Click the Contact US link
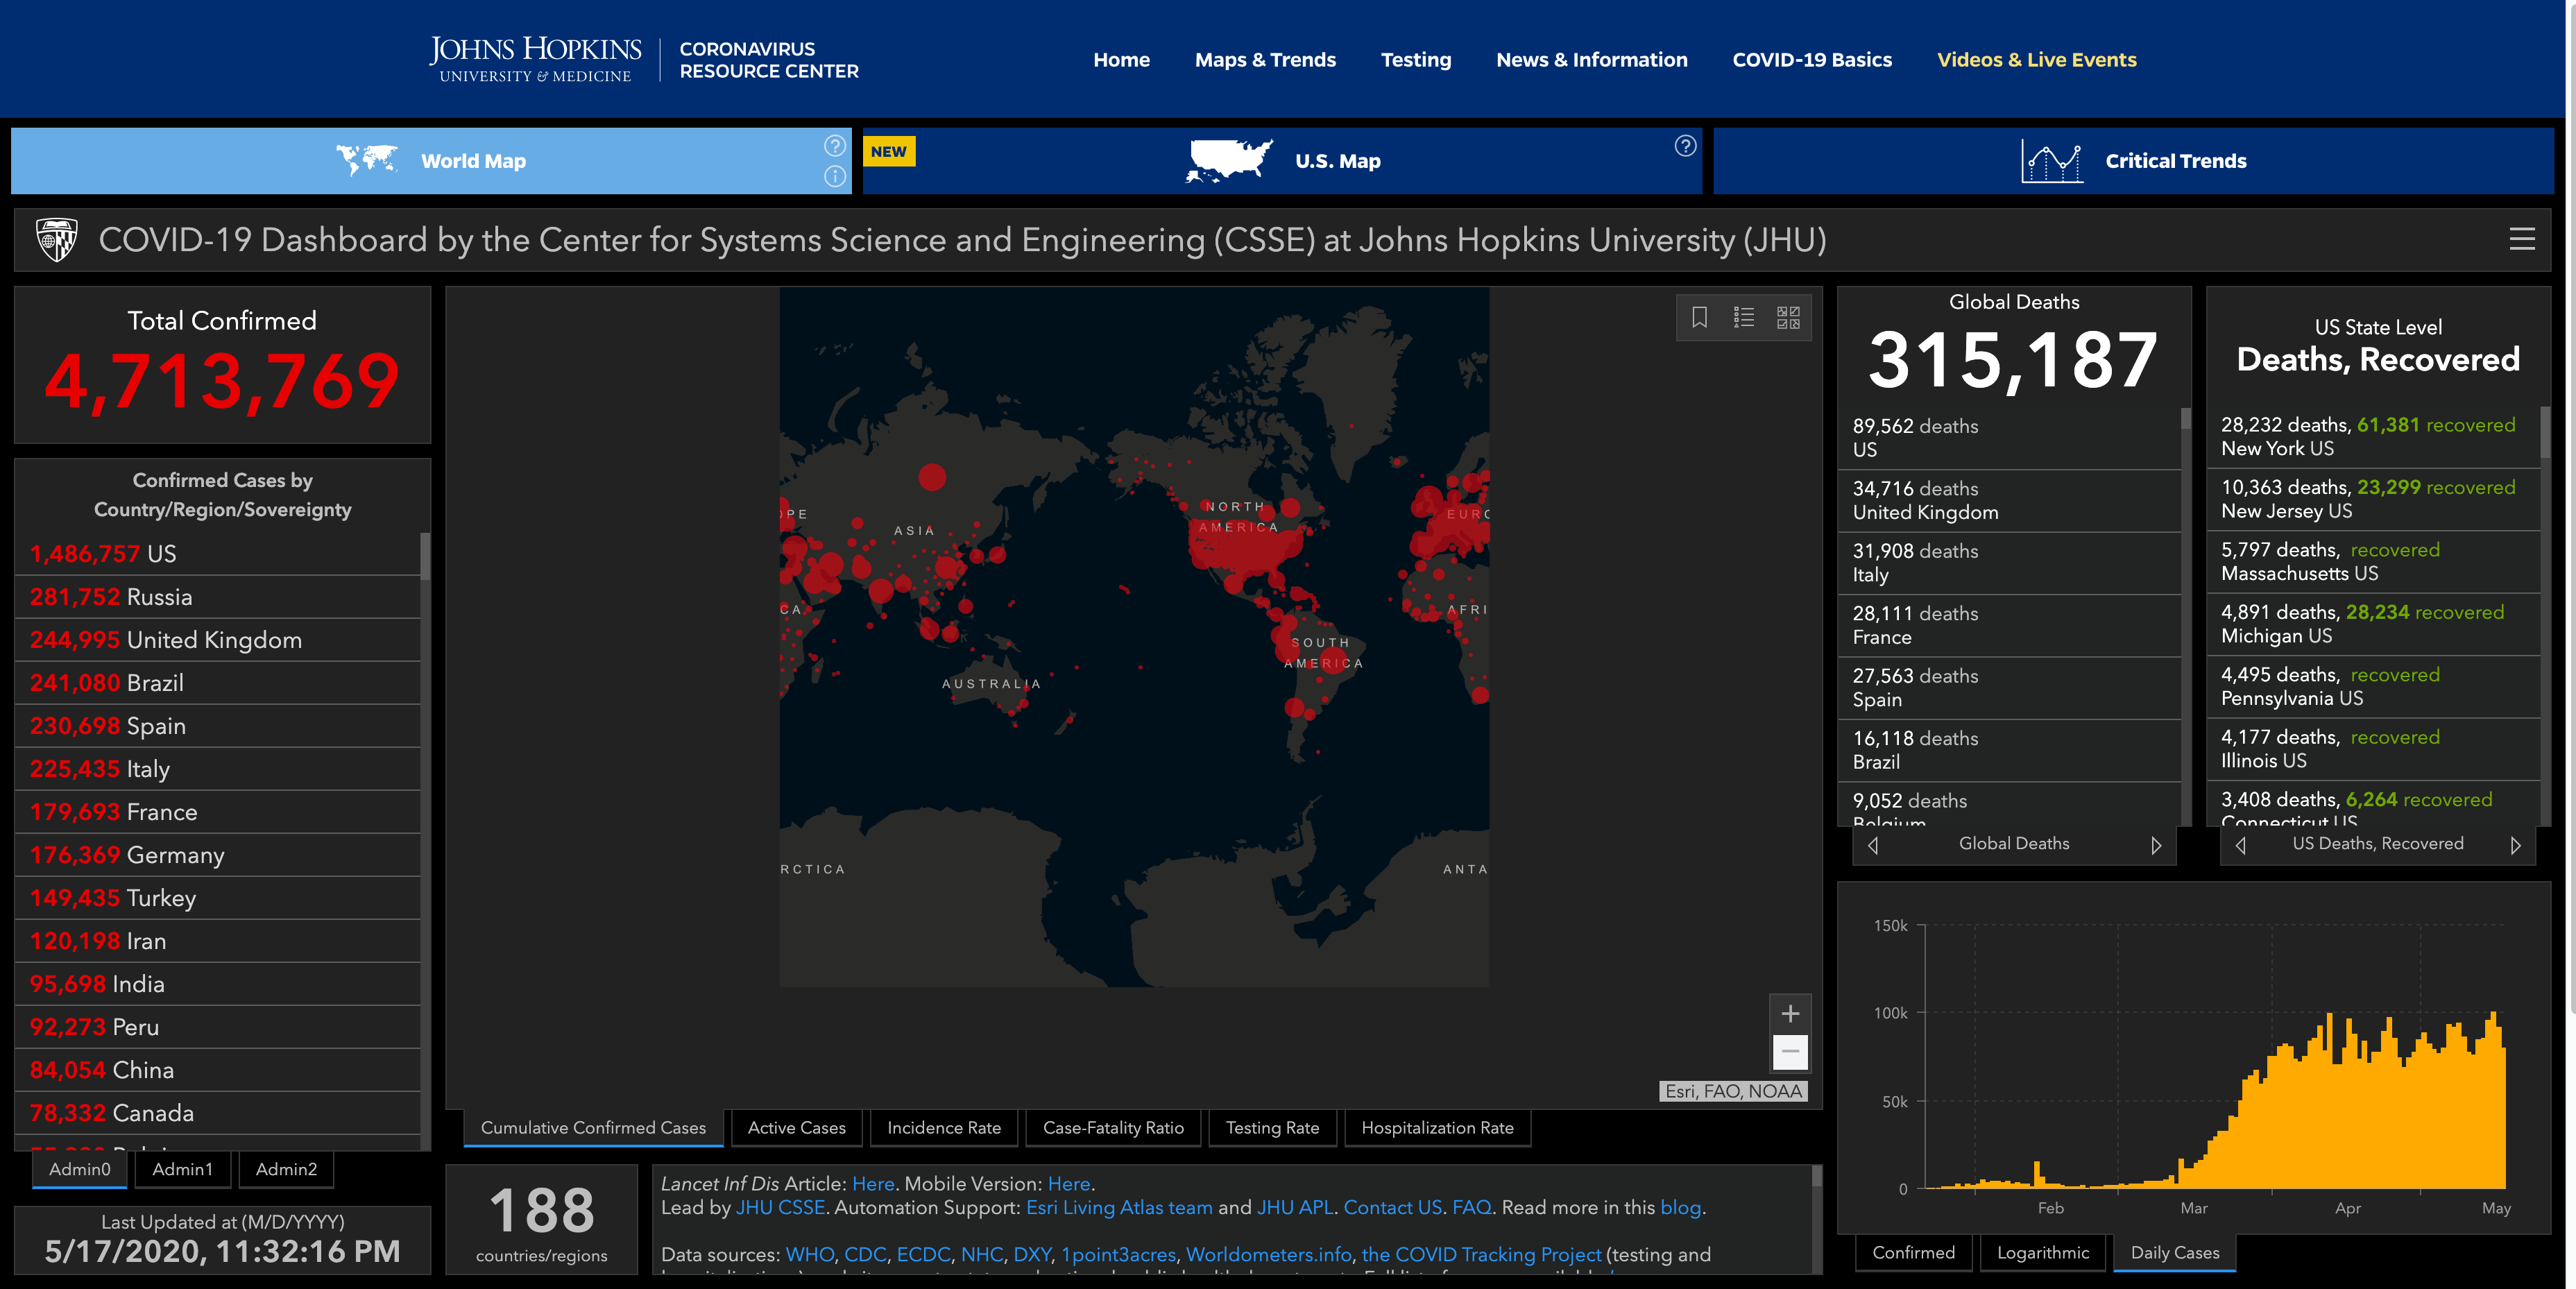2576x1289 pixels. point(1392,1208)
